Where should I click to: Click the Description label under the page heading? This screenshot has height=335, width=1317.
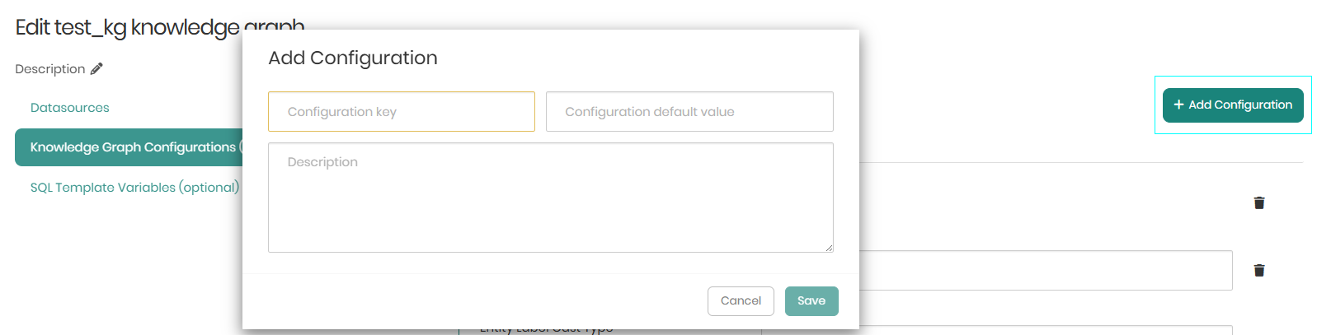coord(49,69)
